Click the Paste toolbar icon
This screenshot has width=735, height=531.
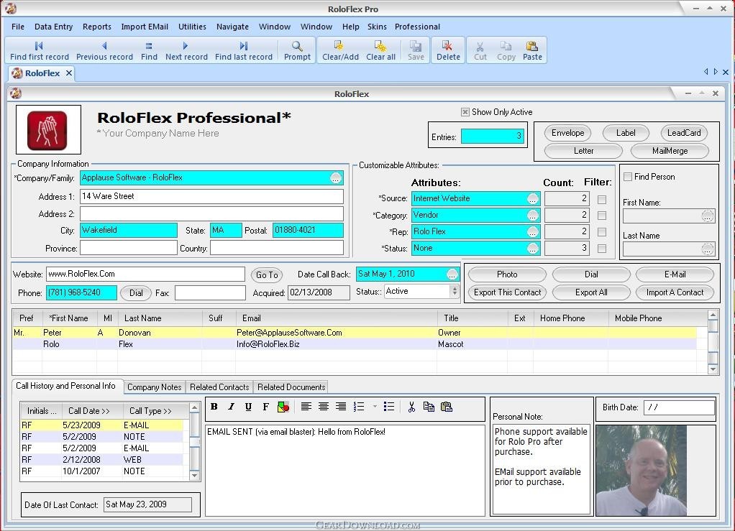(x=532, y=50)
